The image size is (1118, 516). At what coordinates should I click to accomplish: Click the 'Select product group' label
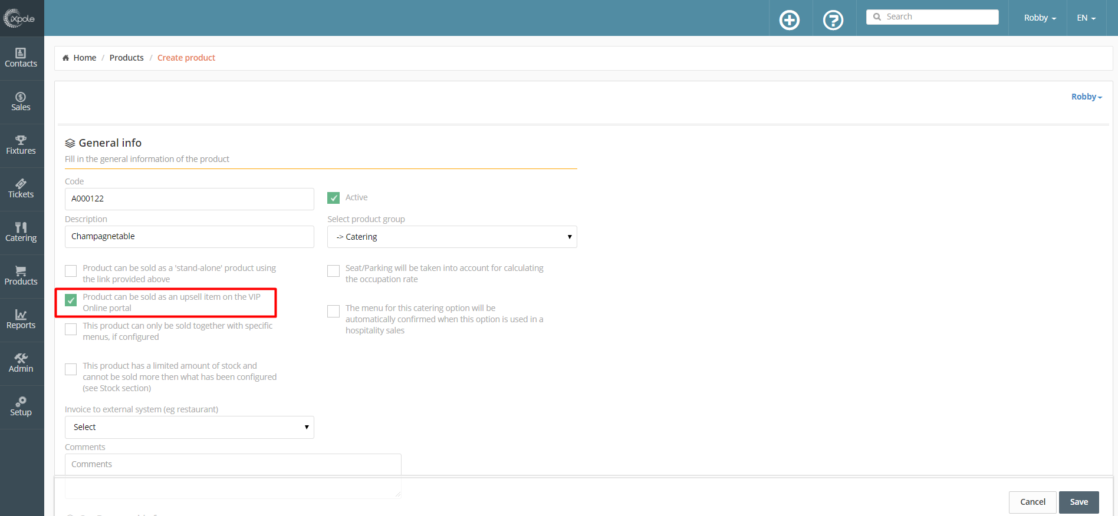(x=366, y=219)
